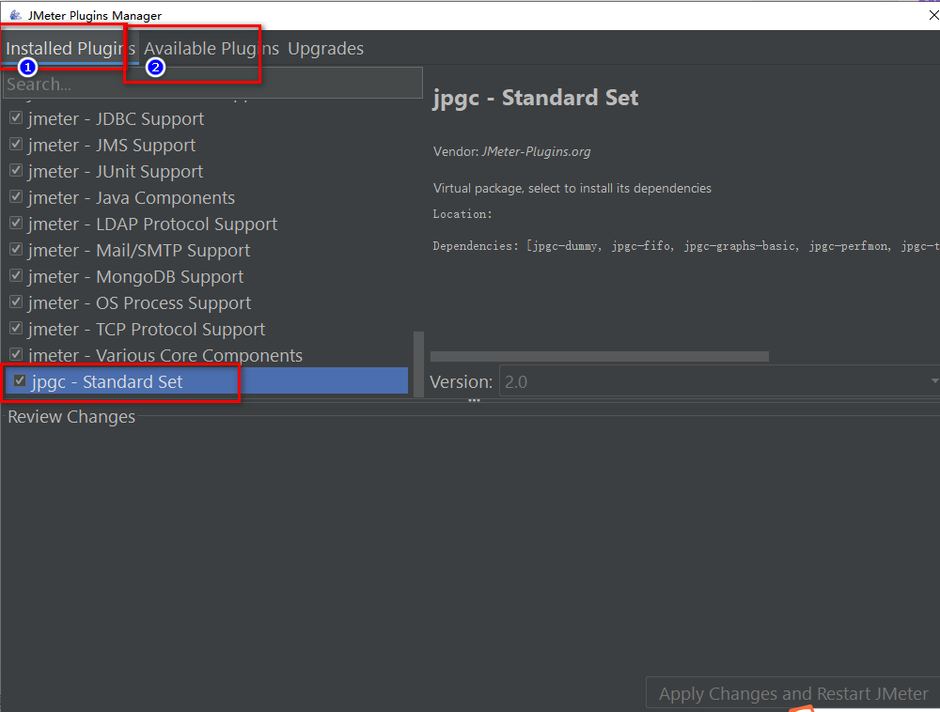The width and height of the screenshot is (940, 712).
Task: Click the three-dot split pane divider handle
Action: pyautogui.click(x=474, y=400)
